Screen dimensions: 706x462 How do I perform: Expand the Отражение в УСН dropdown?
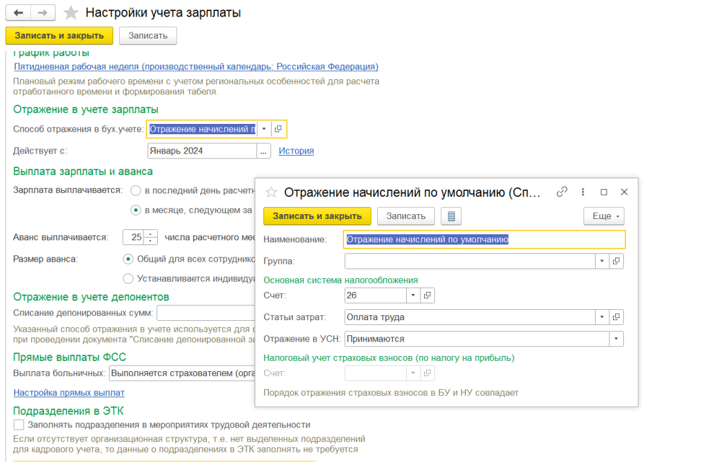click(x=615, y=339)
